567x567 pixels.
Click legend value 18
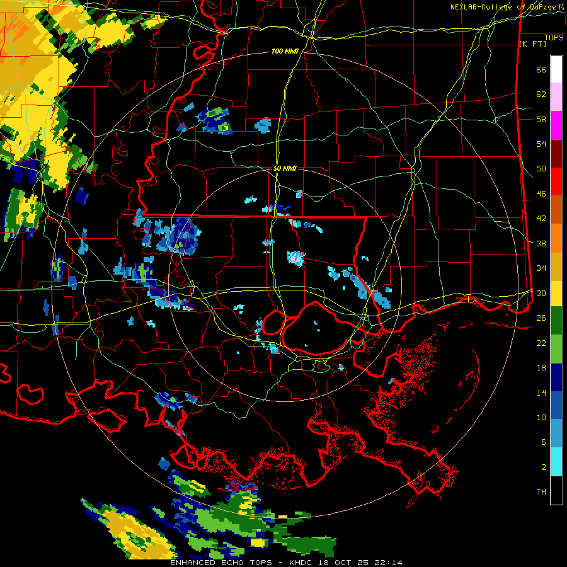pyautogui.click(x=541, y=368)
